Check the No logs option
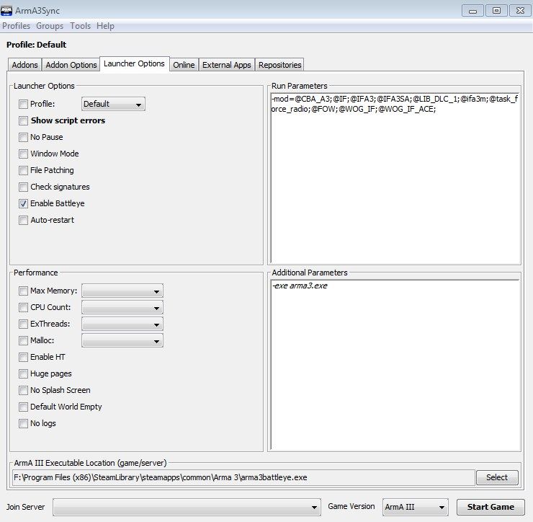This screenshot has height=522, width=533. coord(23,424)
